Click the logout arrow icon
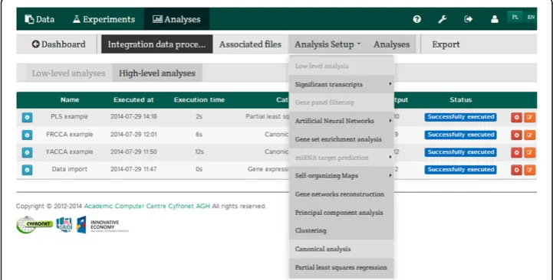Screen dimensions: 553x280 pos(469,19)
